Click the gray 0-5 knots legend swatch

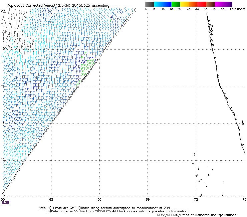150,4
